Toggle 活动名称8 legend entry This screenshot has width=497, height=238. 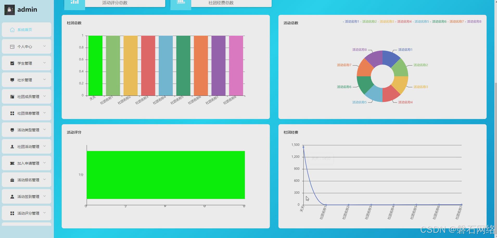click(473, 22)
